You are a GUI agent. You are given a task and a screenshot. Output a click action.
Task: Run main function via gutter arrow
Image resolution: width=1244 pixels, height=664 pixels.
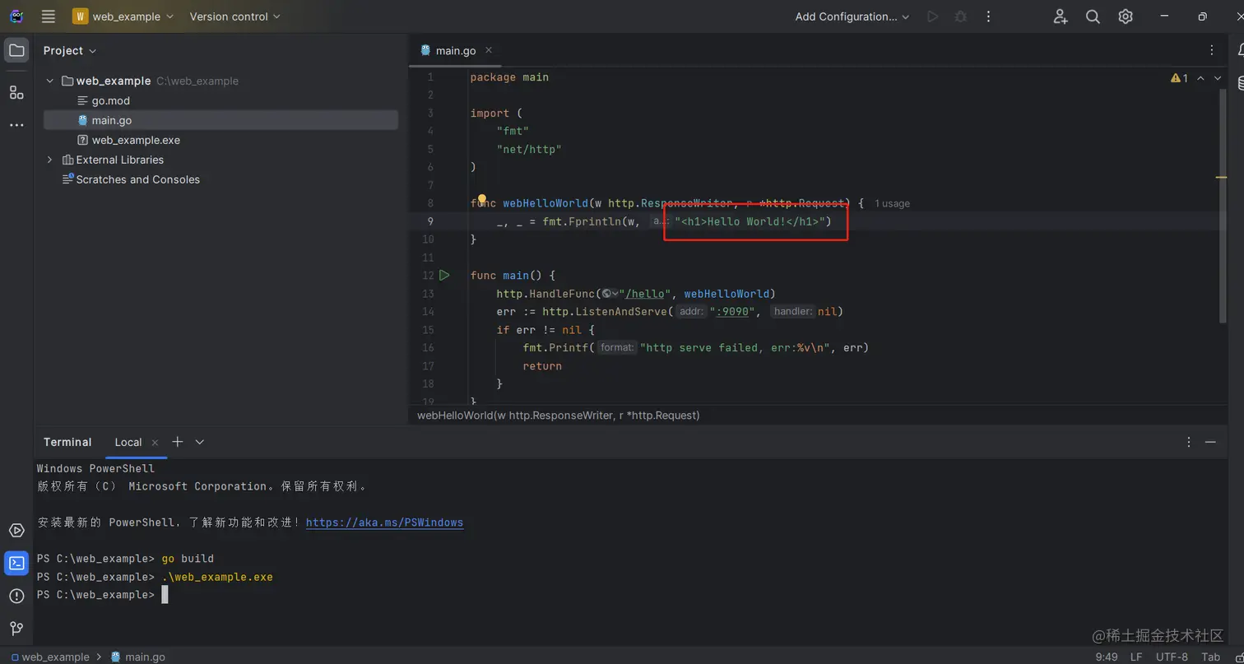click(x=444, y=276)
